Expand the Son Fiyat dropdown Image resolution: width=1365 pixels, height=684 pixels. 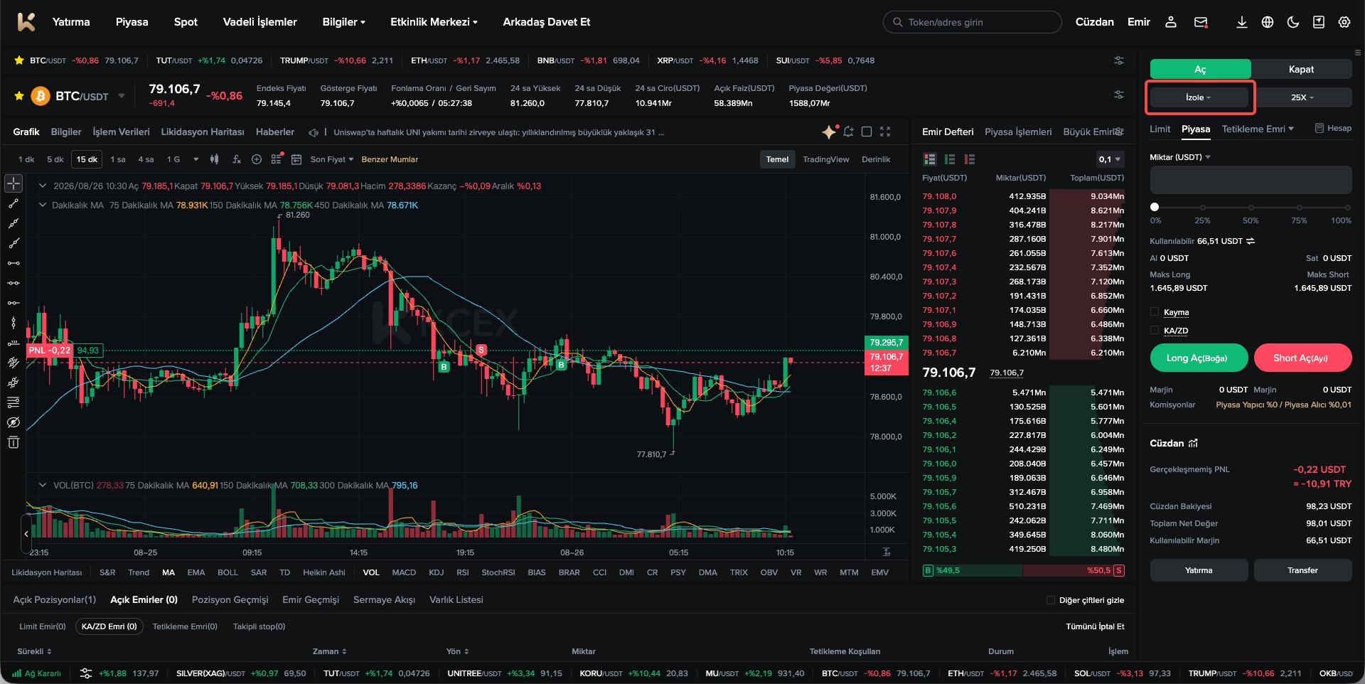coord(331,159)
